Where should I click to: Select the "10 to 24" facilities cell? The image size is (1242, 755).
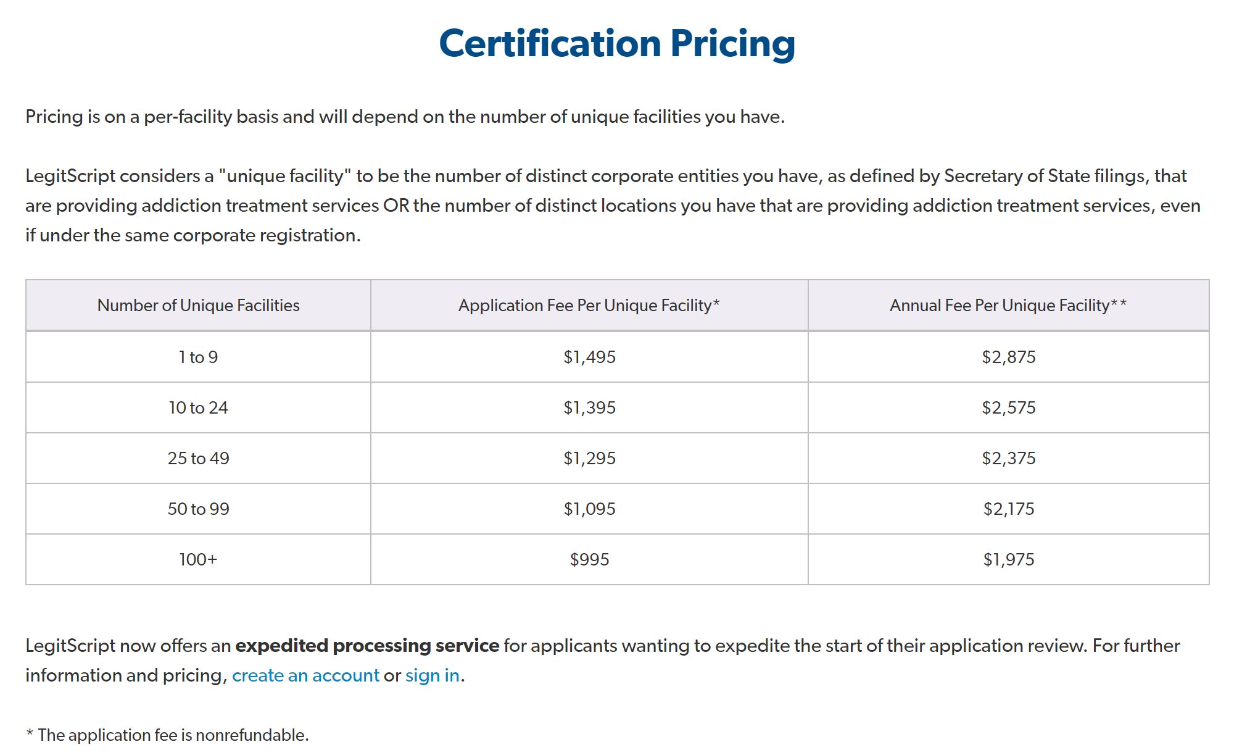198,407
